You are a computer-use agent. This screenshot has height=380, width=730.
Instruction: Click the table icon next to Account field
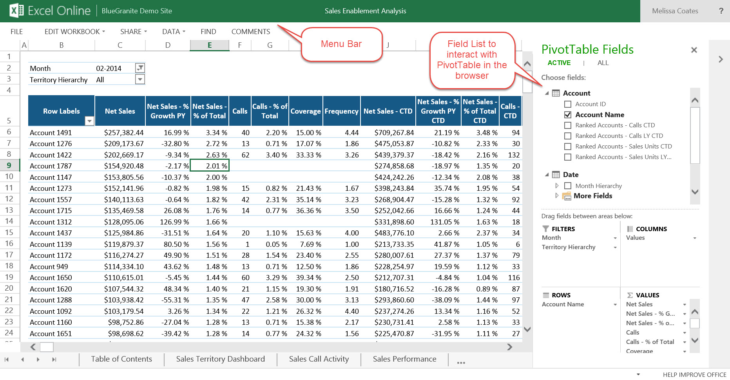click(x=555, y=93)
